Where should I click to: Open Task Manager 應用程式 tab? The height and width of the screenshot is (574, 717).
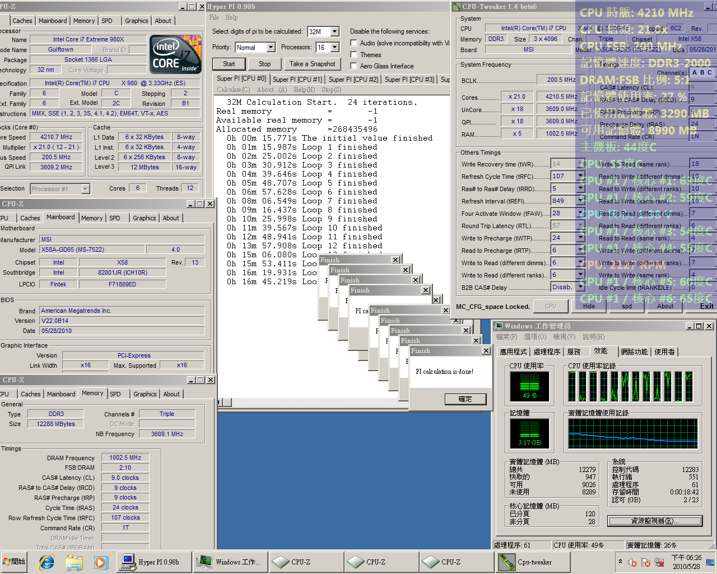click(514, 351)
